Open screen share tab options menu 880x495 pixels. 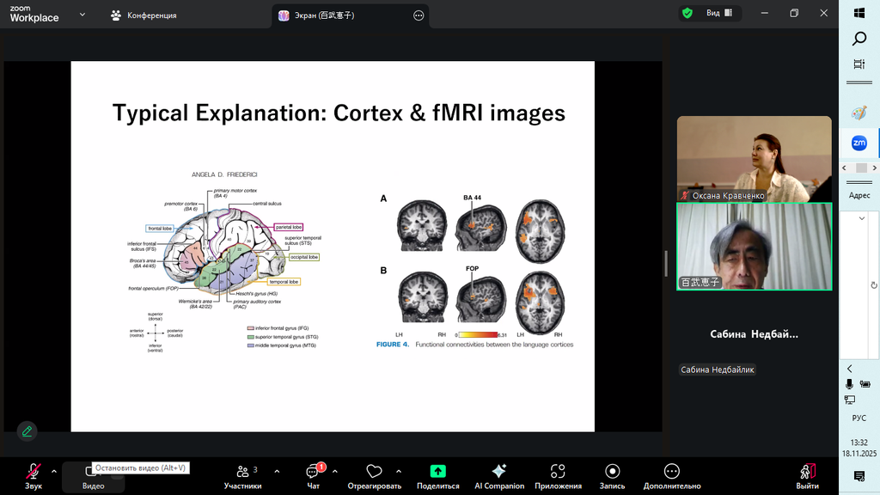point(419,15)
